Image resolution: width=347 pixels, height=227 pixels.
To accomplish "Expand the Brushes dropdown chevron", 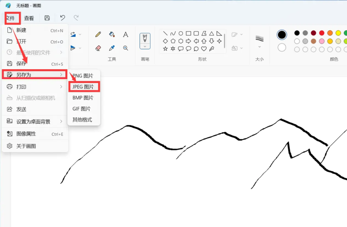I will pyautogui.click(x=145, y=46).
